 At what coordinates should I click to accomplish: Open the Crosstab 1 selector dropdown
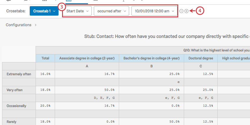[44, 11]
